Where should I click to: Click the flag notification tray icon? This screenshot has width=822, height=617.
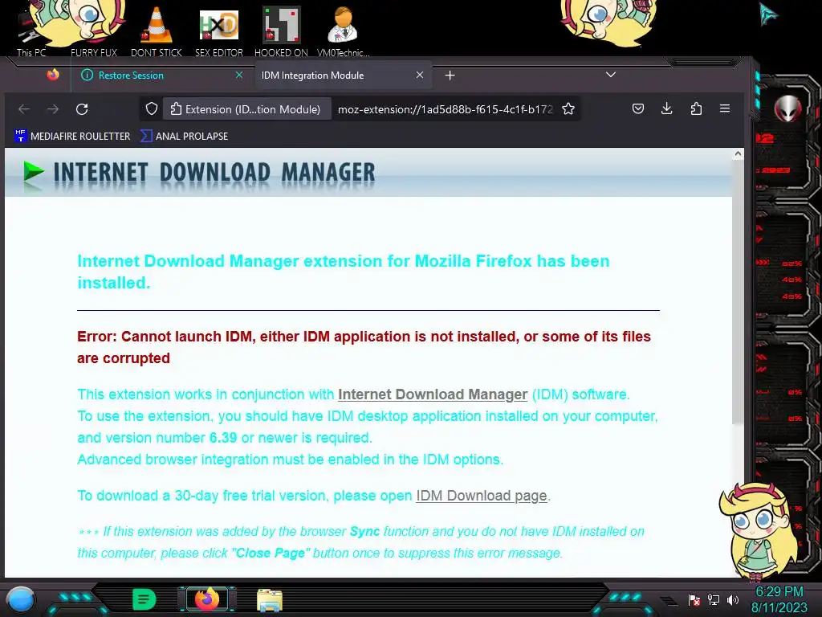[x=694, y=599]
